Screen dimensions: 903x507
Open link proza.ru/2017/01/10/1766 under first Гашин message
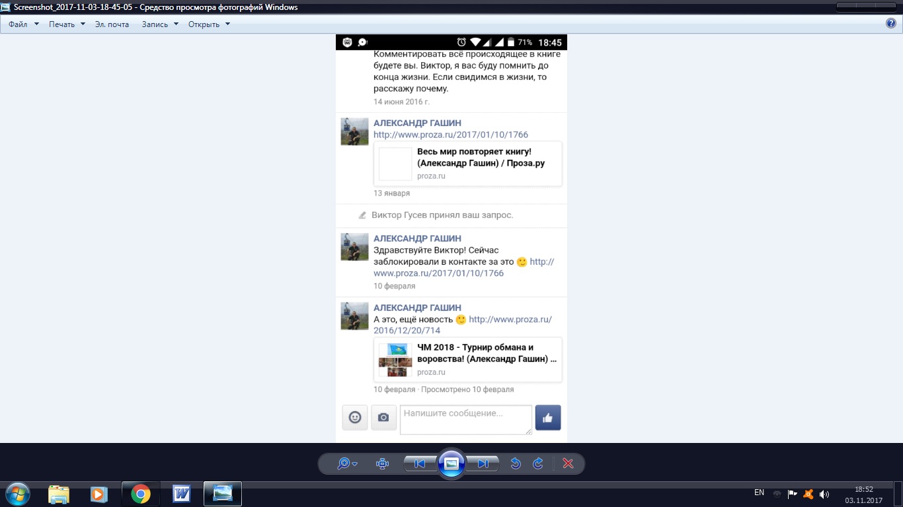pyautogui.click(x=451, y=135)
